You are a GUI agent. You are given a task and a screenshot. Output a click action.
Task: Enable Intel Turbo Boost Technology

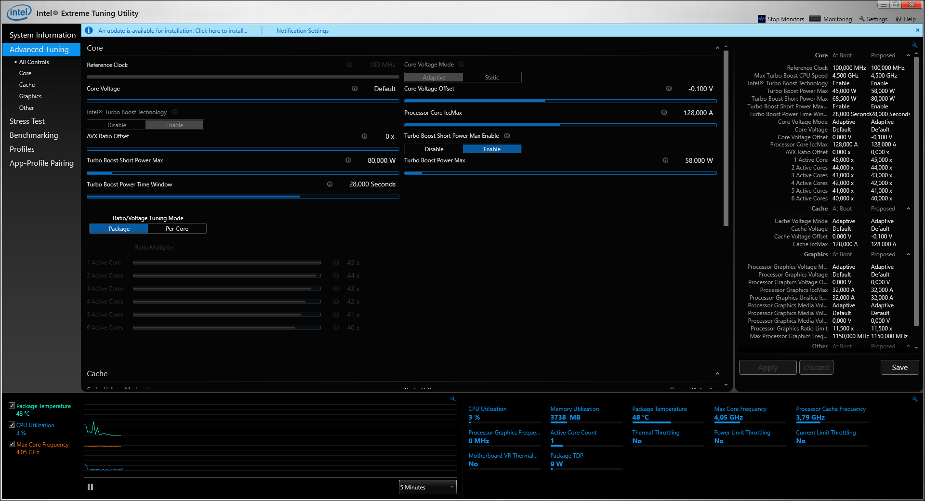pyautogui.click(x=174, y=125)
